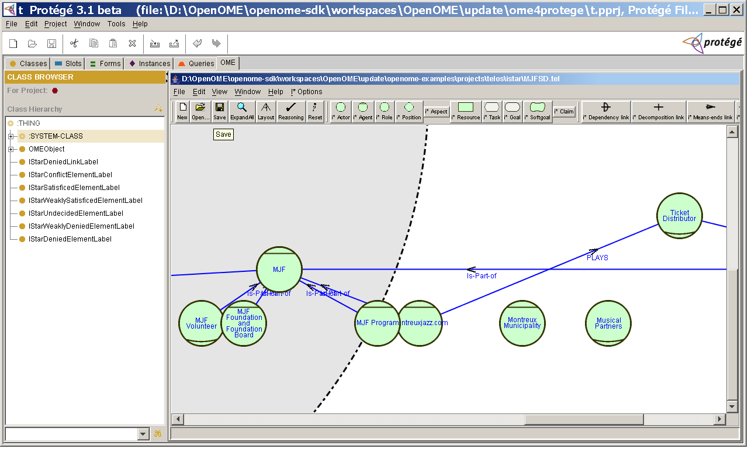Run the Reasoning tool
The width and height of the screenshot is (748, 452).
290,111
